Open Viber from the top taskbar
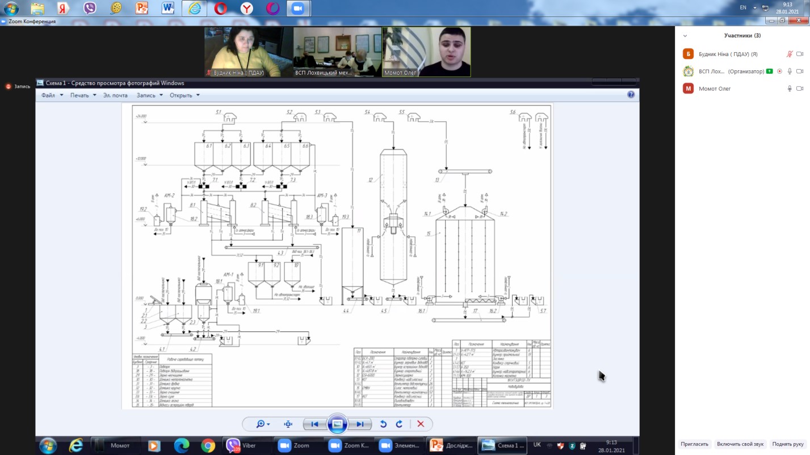Image resolution: width=810 pixels, height=455 pixels. click(90, 8)
